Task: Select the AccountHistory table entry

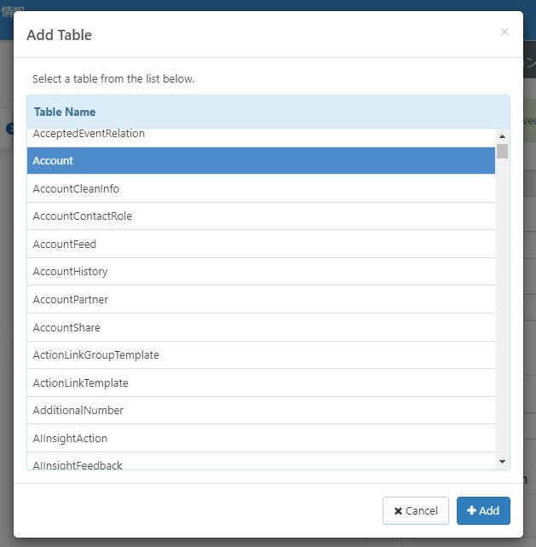Action: [261, 272]
